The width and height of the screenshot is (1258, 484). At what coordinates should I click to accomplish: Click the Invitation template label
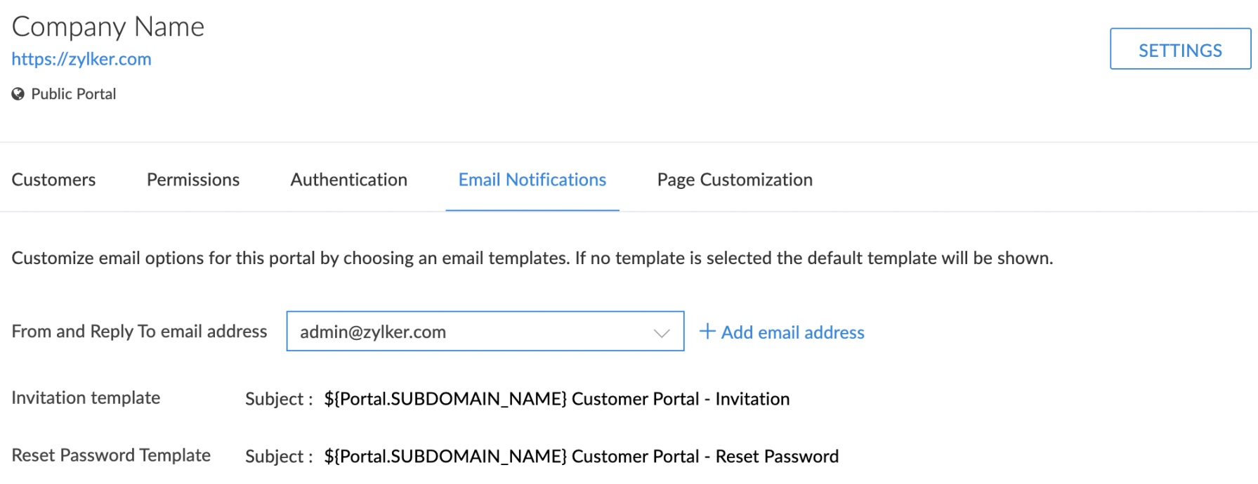point(86,398)
